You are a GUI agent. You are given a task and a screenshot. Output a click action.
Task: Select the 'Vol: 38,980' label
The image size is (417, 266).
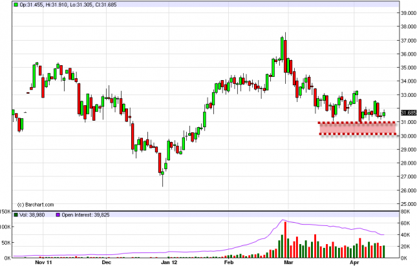pos(32,215)
